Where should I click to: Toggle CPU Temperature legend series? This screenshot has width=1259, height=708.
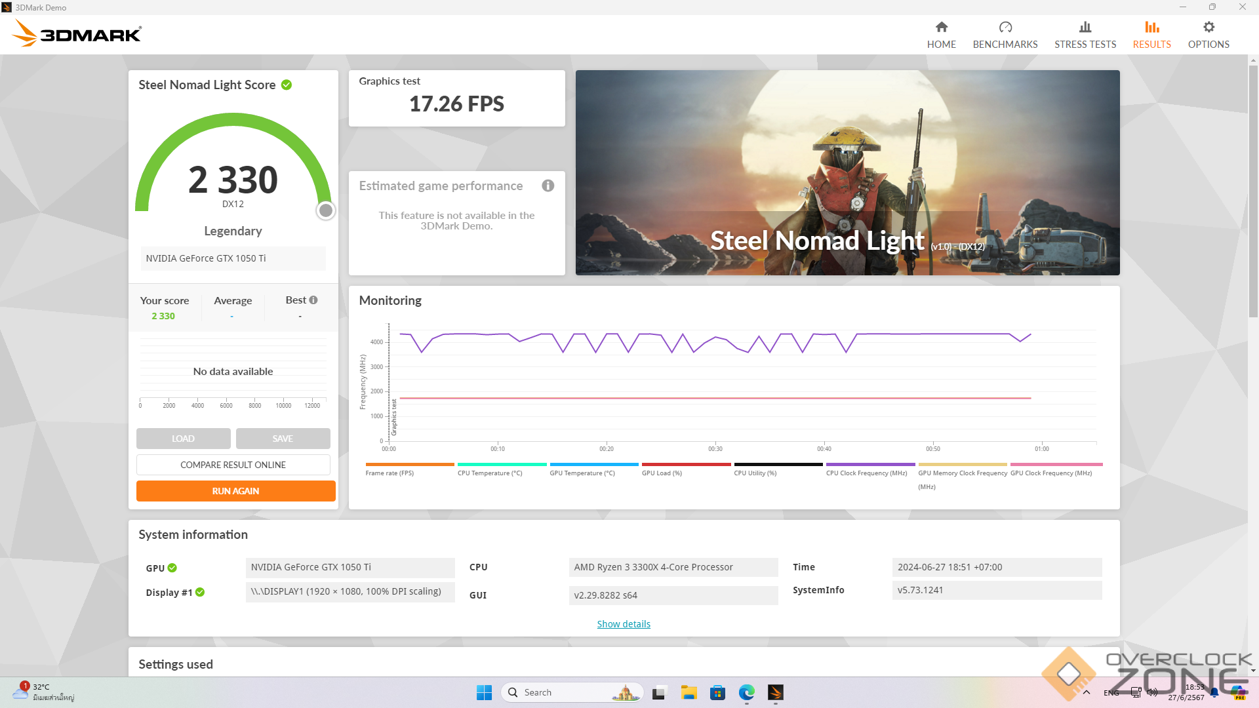489,473
